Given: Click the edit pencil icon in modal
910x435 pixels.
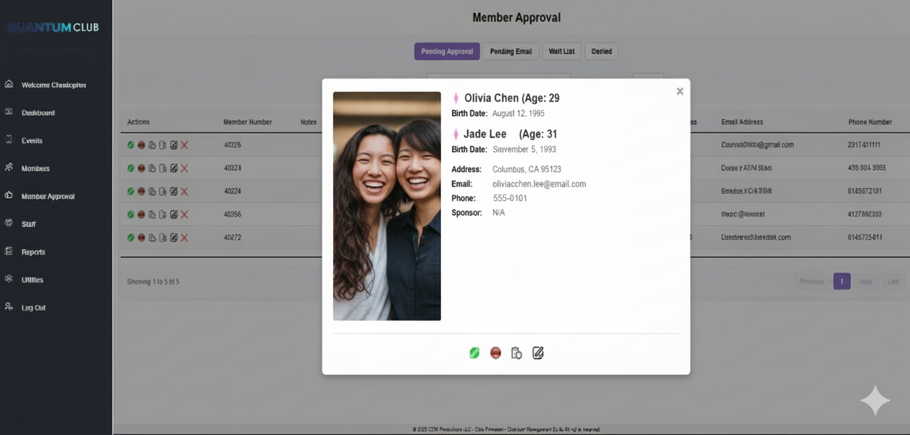Looking at the screenshot, I should pos(538,353).
